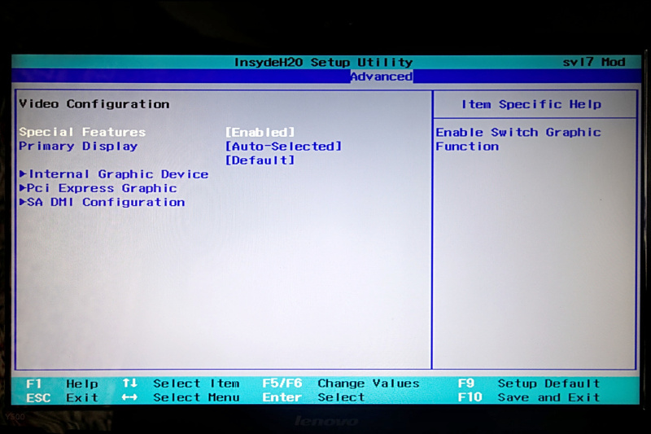The image size is (651, 434).
Task: Expand the Pci Express Graphic submenu
Action: click(98, 188)
